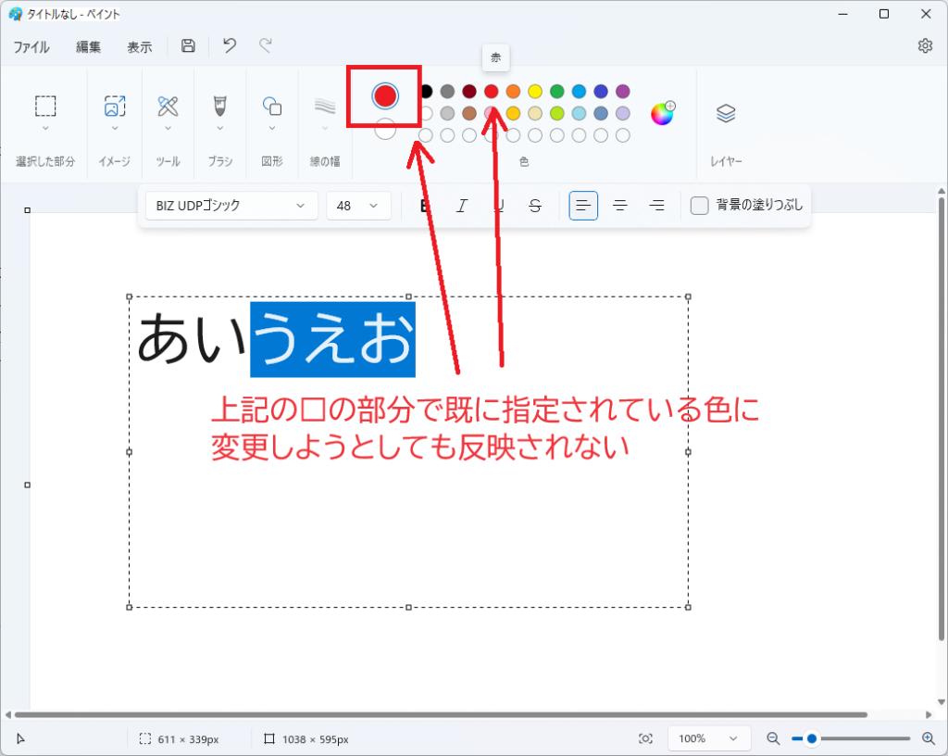948x756 pixels.
Task: Pick the lime green color swatch
Action: 556,113
